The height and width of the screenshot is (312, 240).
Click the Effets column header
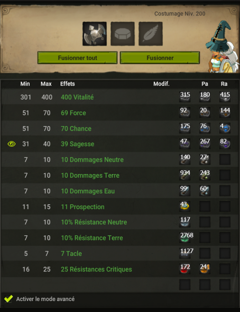coord(68,84)
